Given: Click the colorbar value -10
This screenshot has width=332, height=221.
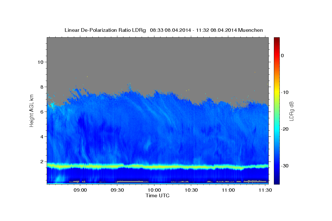Looking at the screenshot, I should [x=285, y=92].
